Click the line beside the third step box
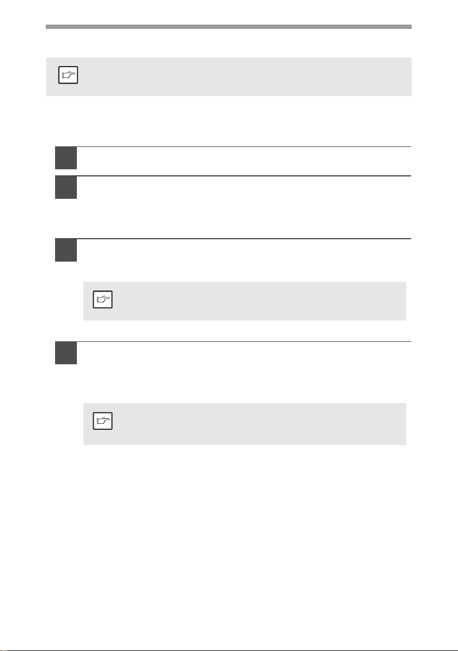Viewport: 458px width, 651px height. point(244,239)
